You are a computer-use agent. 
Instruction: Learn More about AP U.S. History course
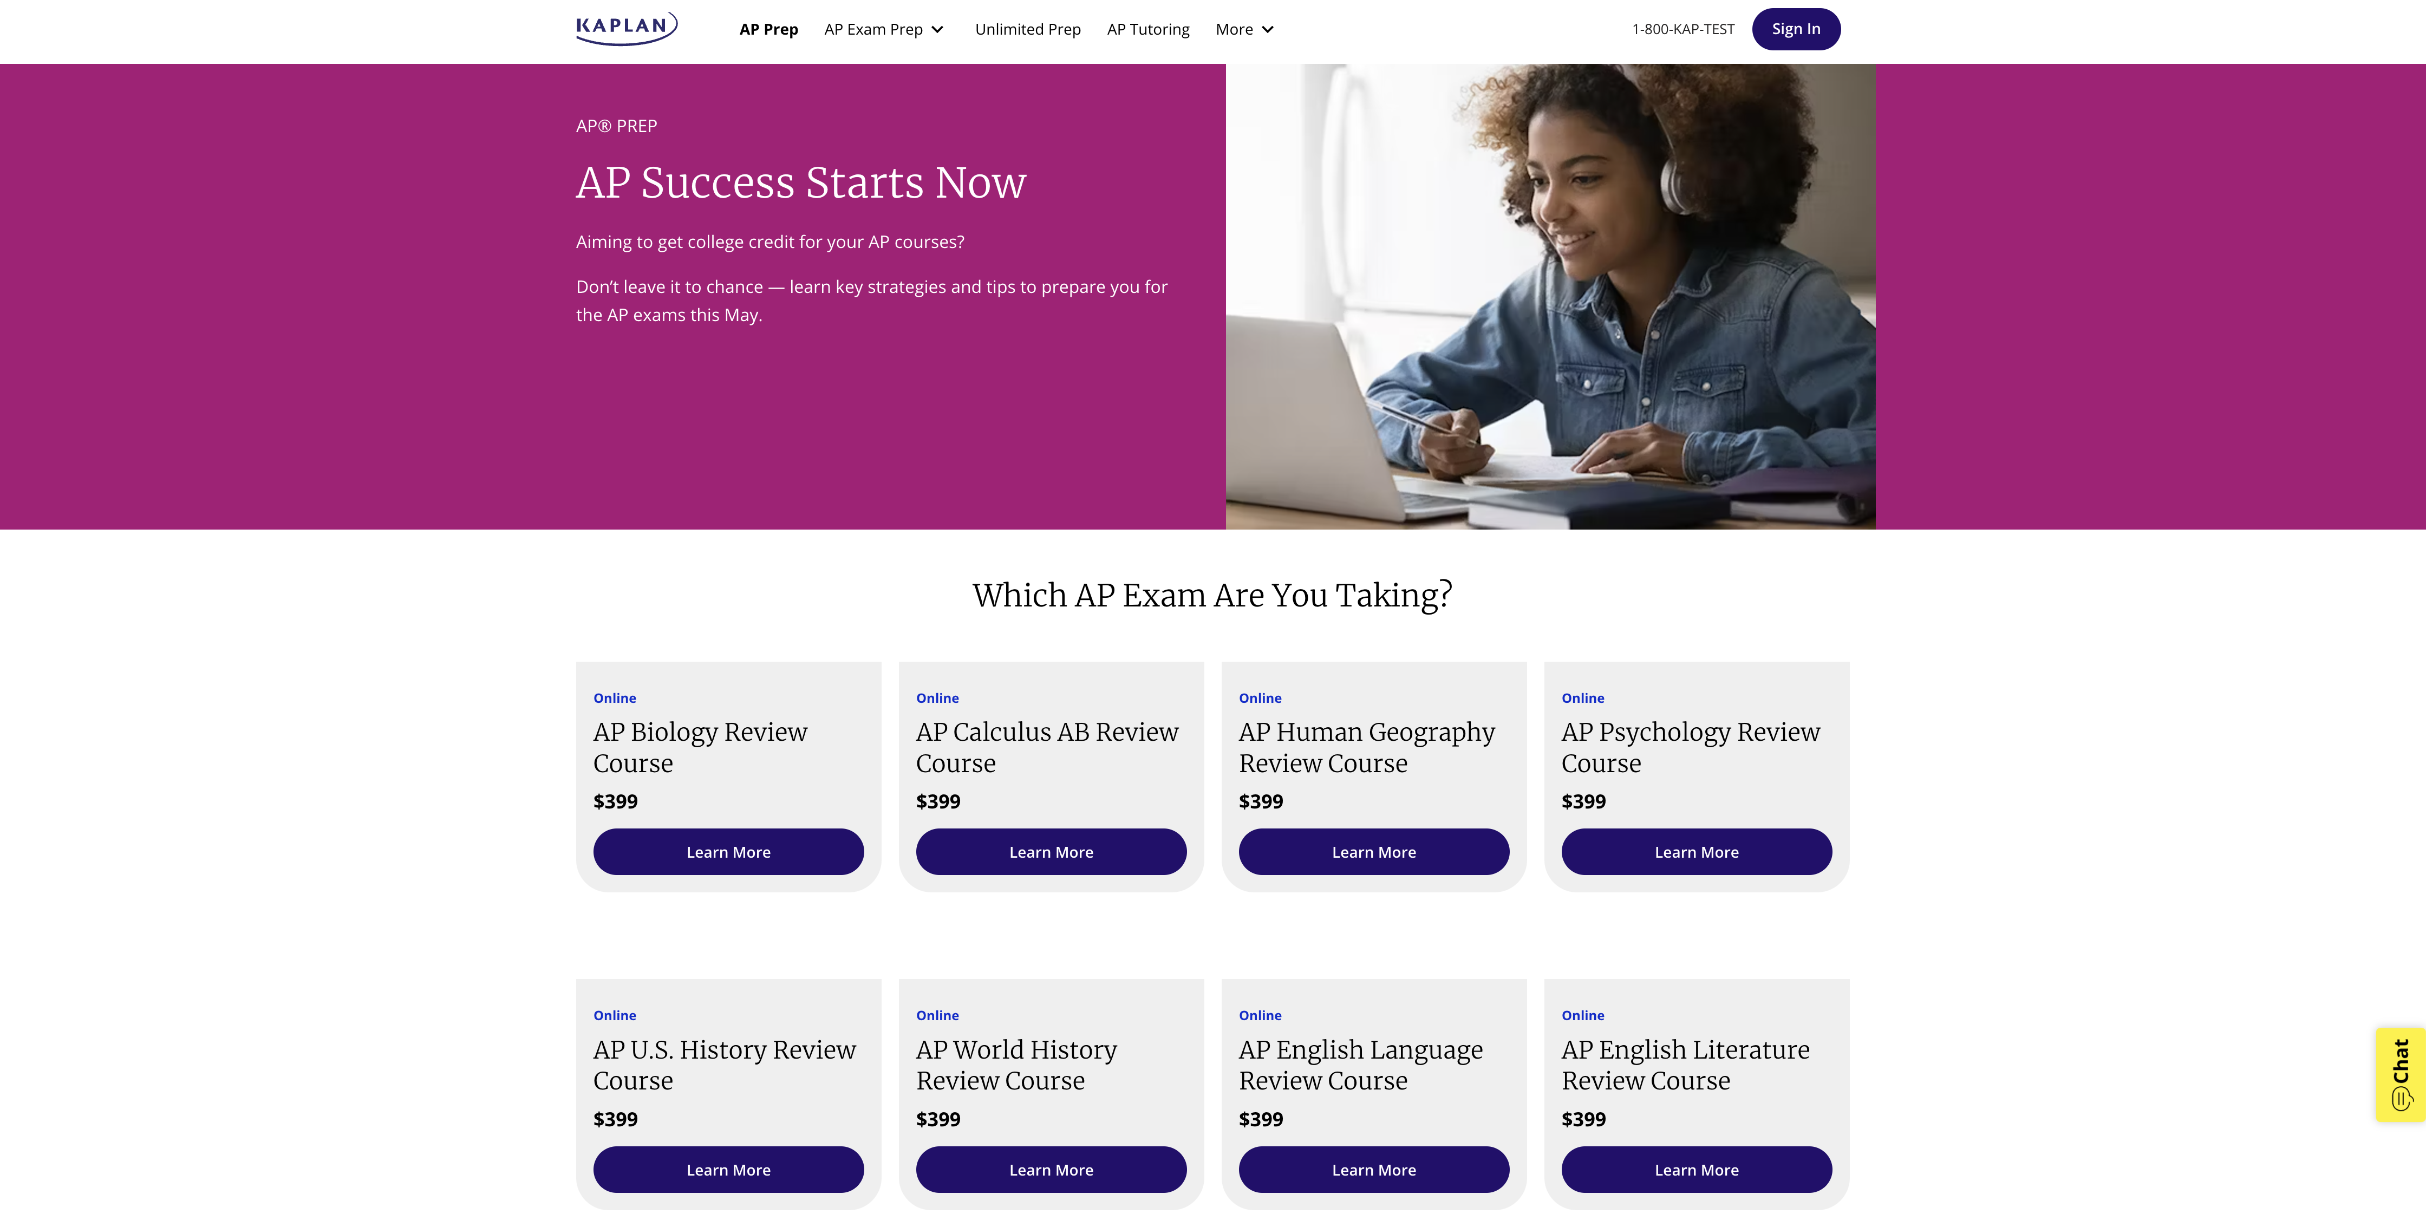click(x=728, y=1170)
